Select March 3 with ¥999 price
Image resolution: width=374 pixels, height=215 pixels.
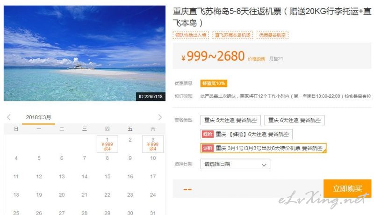click(x=153, y=144)
